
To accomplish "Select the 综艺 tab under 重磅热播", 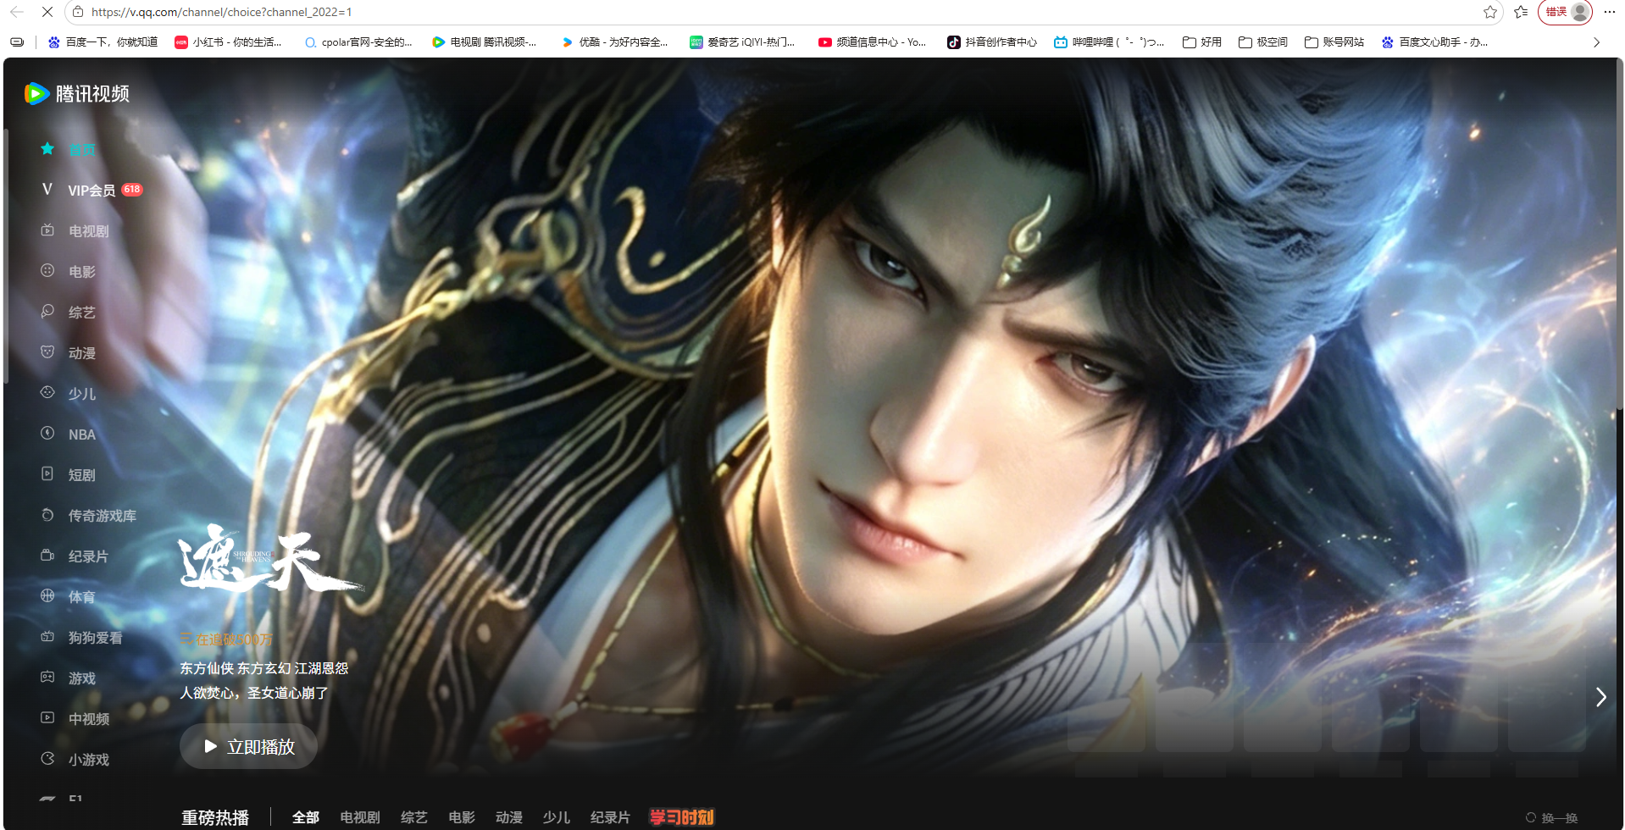I will [414, 817].
